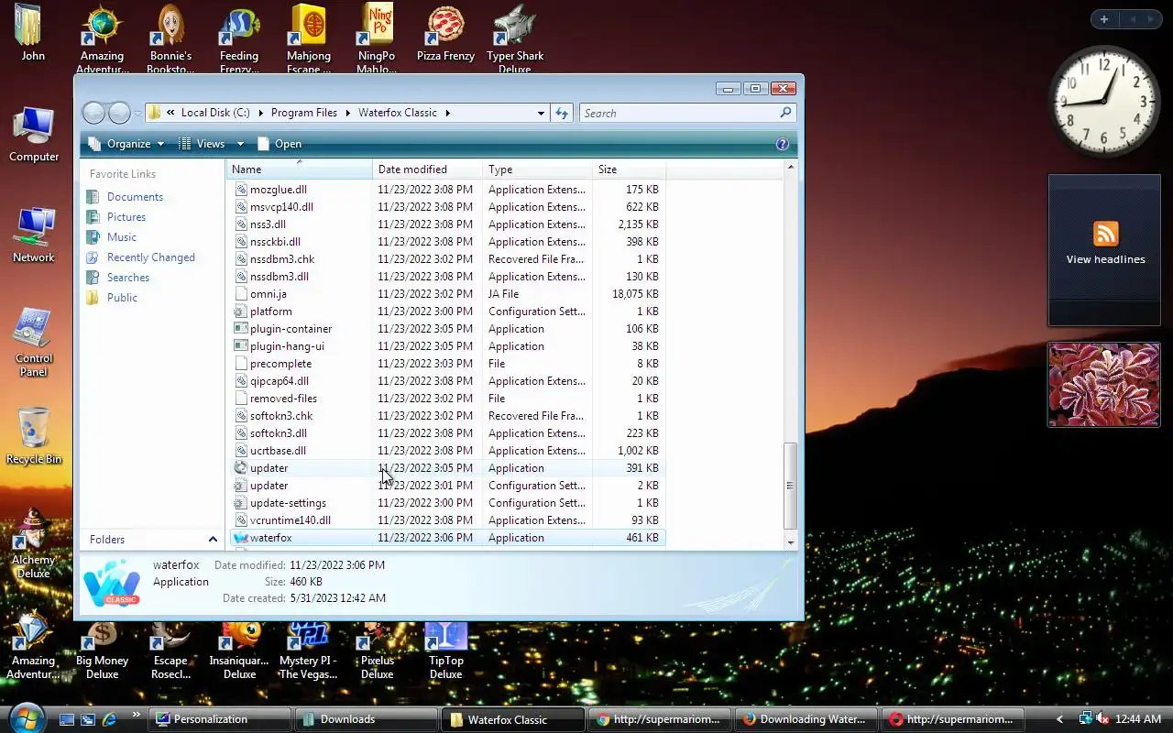Viewport: 1173px width, 733px height.
Task: Open Insaniquarium Deluxe shortcut
Action: [239, 651]
